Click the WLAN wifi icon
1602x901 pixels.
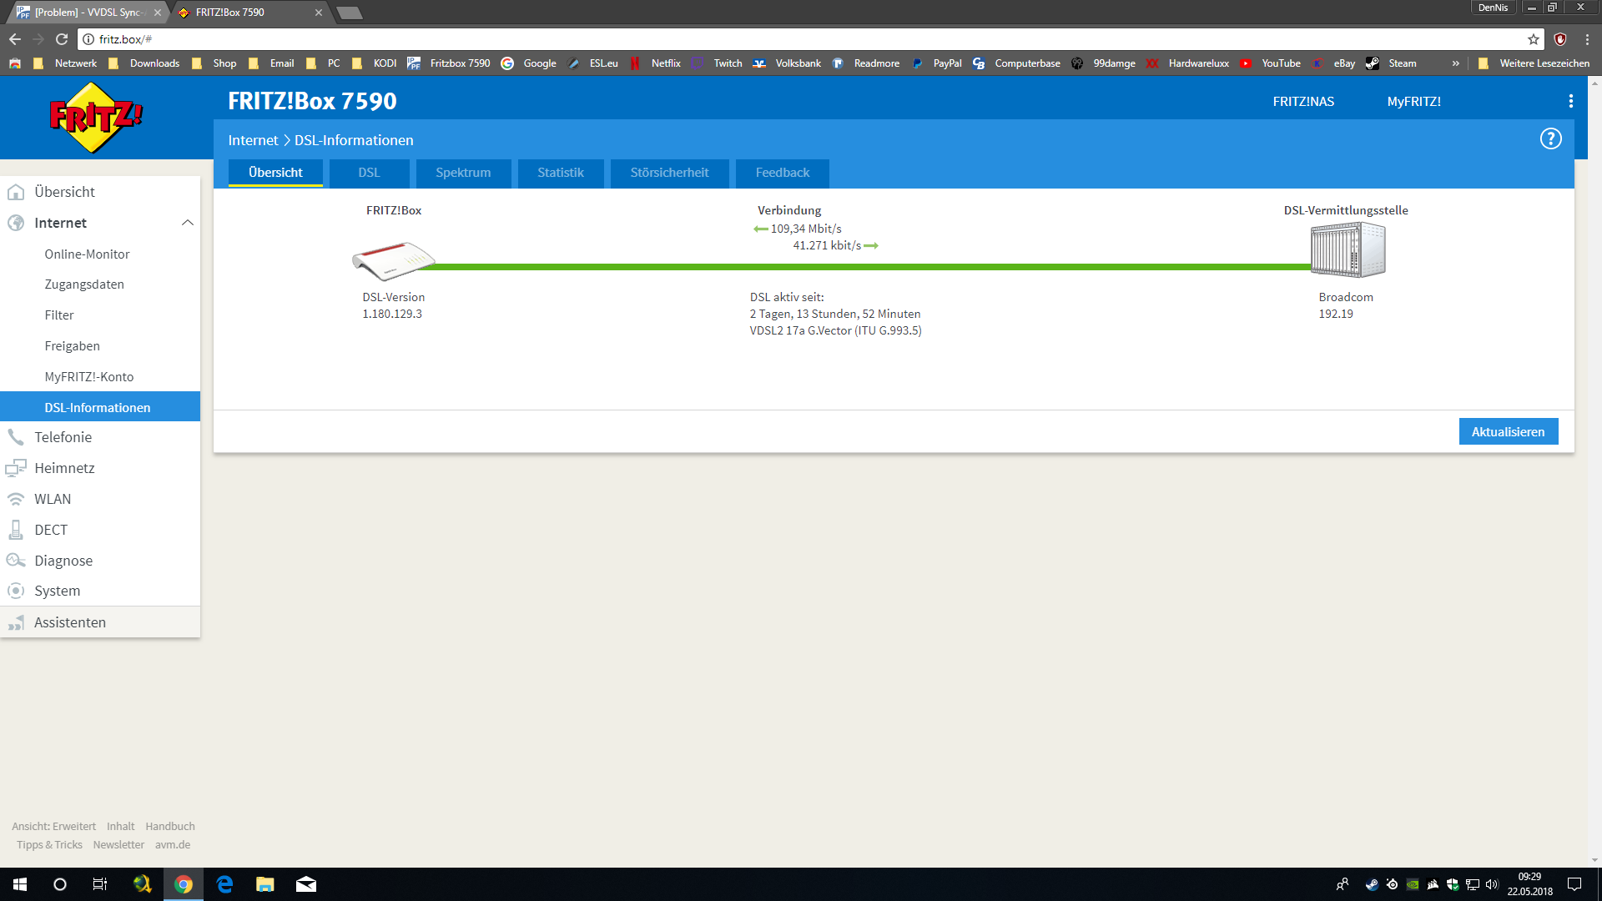(16, 499)
